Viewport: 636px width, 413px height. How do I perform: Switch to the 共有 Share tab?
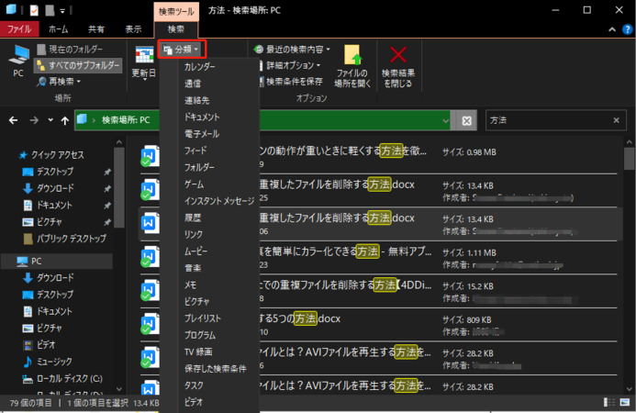pos(96,29)
